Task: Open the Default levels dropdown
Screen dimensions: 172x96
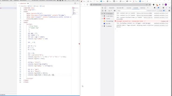Action: [x=151, y=11]
